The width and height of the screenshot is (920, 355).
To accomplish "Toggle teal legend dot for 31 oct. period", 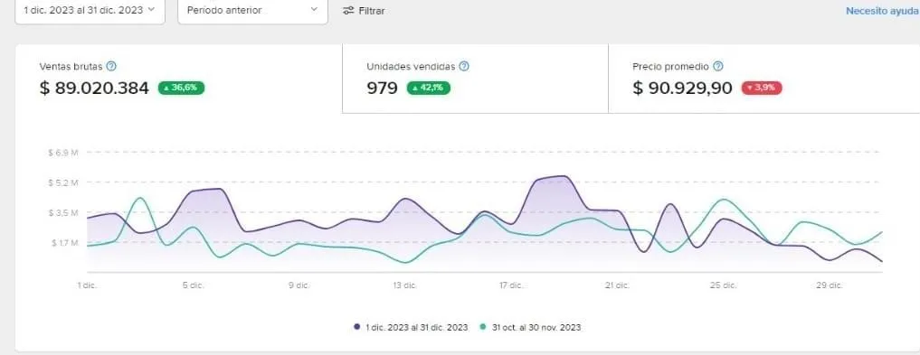I will pyautogui.click(x=483, y=327).
